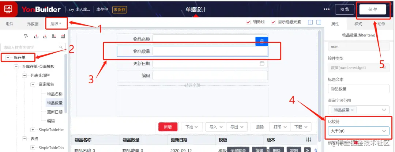The image size is (395, 152).
Task: Click the red 新增 button
Action: [168, 127]
